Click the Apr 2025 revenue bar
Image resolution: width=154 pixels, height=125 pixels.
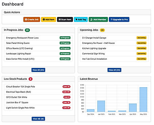click(x=133, y=108)
